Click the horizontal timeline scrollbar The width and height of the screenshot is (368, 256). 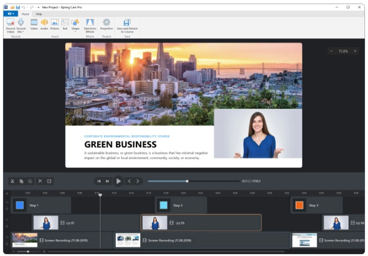coord(166,252)
